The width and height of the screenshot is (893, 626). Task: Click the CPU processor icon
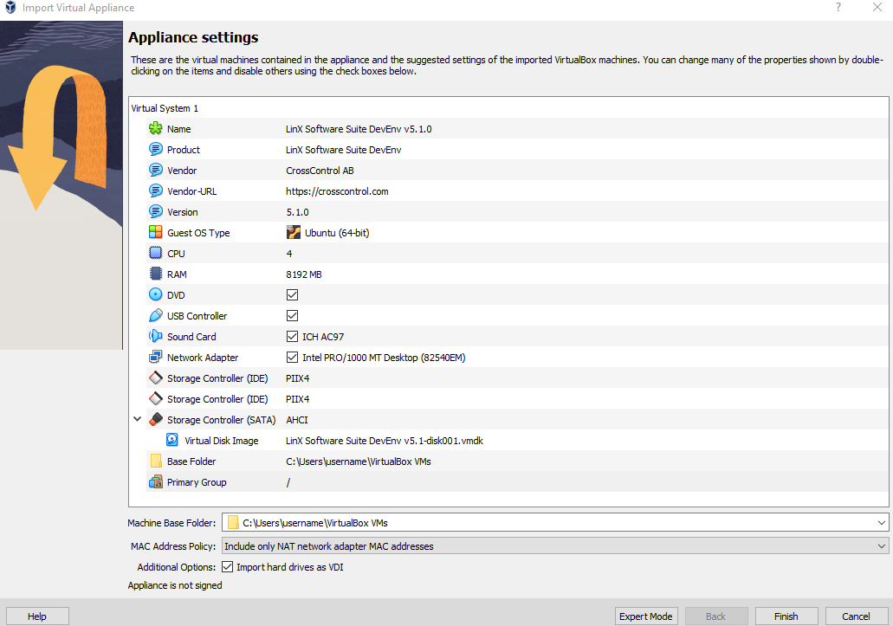point(157,253)
